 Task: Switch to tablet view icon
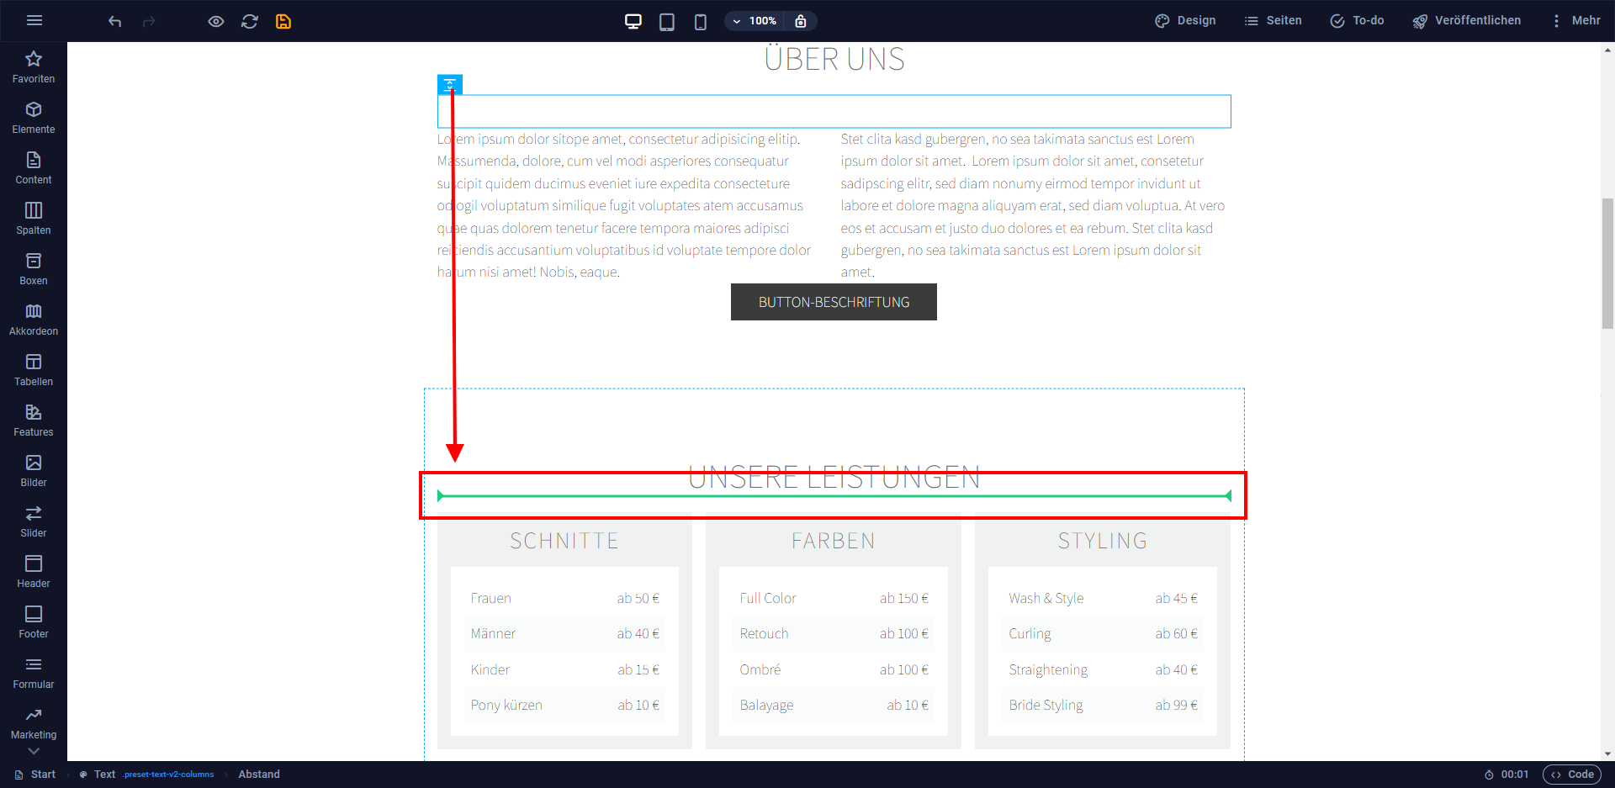pos(667,21)
